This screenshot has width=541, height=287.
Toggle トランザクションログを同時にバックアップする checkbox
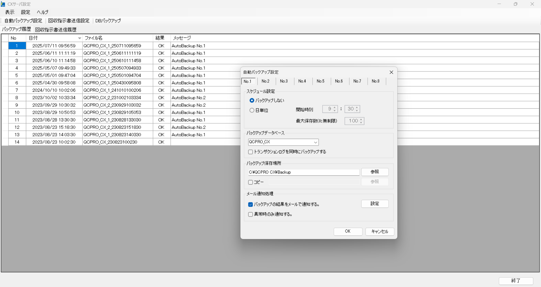coord(250,152)
